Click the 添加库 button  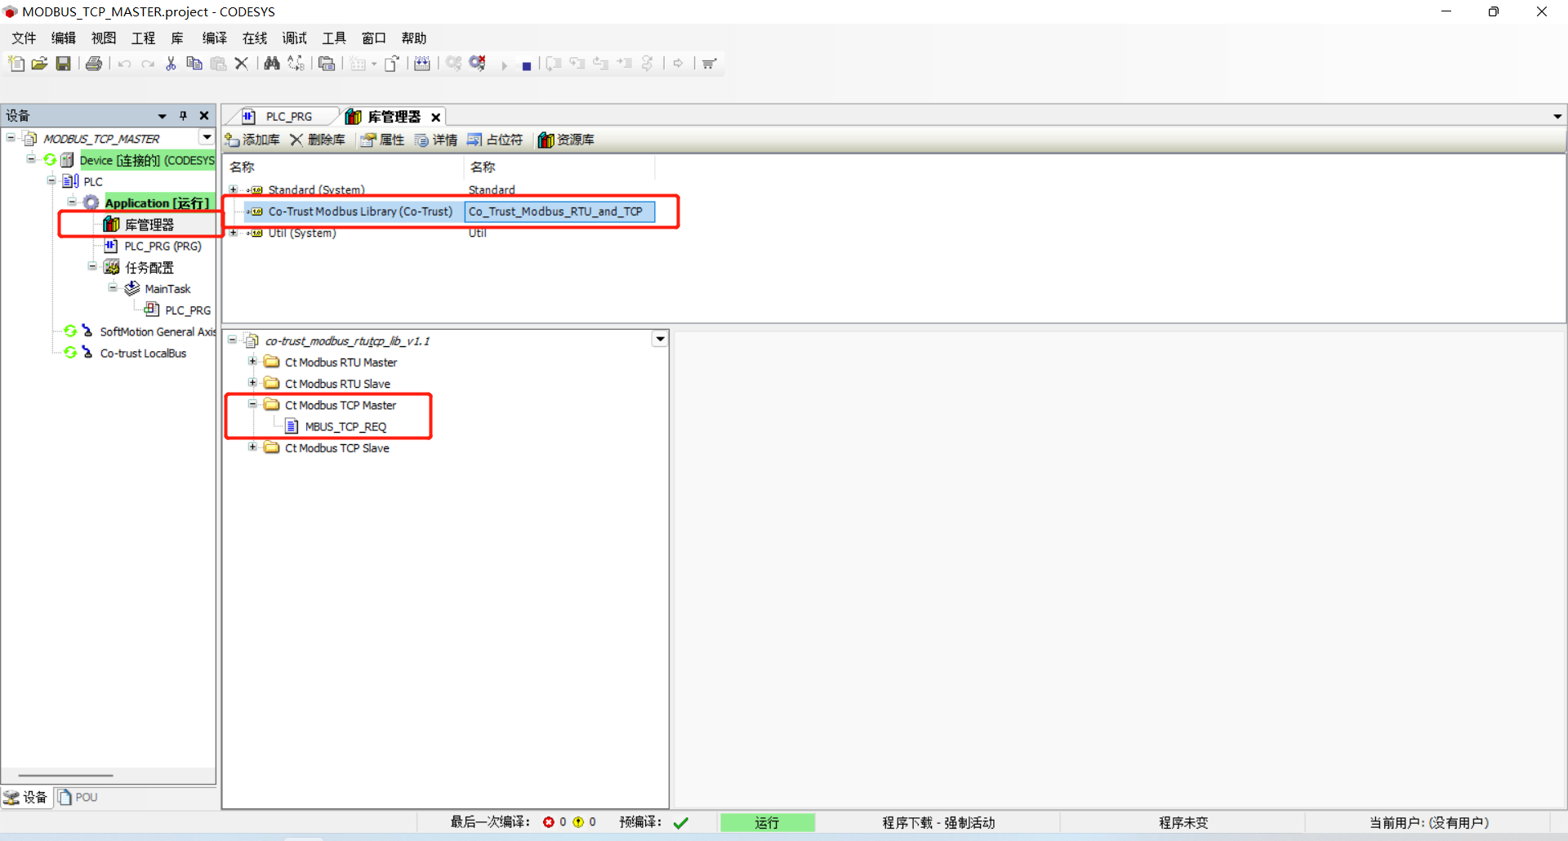click(x=252, y=140)
